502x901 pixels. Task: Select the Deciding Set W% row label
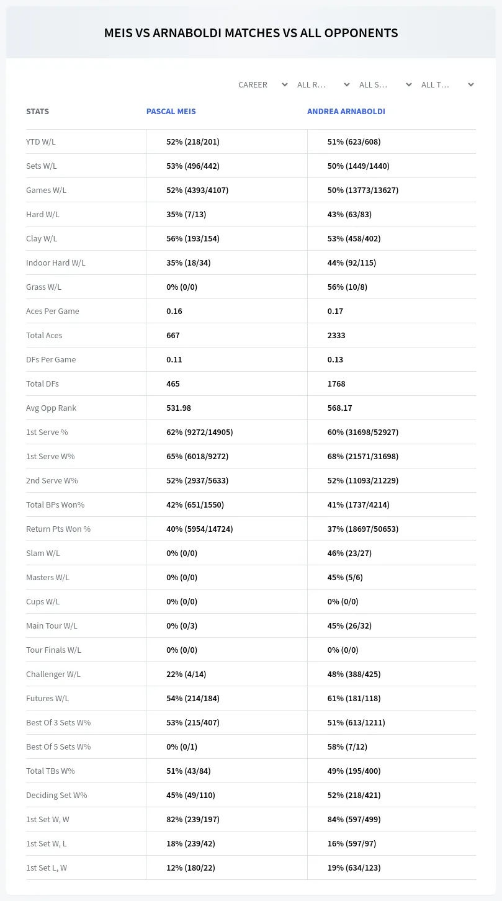pos(56,795)
